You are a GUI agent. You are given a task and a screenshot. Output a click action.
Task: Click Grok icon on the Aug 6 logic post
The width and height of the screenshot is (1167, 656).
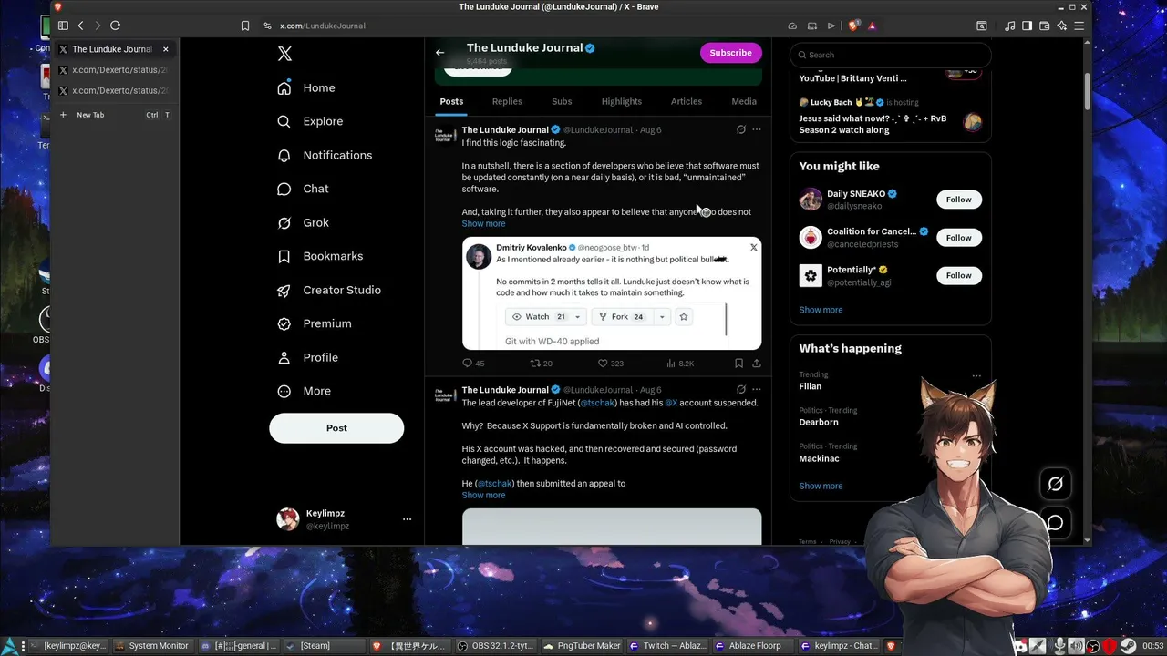741,129
